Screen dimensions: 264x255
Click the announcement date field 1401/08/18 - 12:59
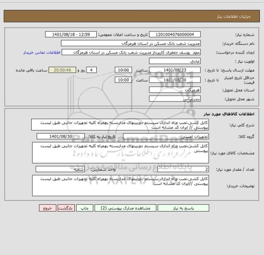[71, 34]
